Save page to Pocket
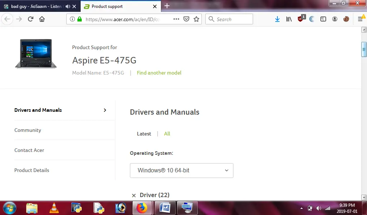Viewport: 367px width, 215px height. click(x=186, y=19)
